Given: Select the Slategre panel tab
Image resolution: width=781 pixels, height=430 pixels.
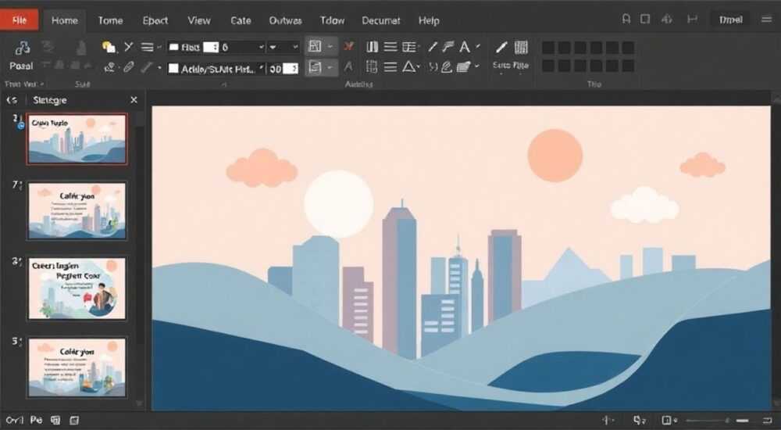Looking at the screenshot, I should click(50, 100).
